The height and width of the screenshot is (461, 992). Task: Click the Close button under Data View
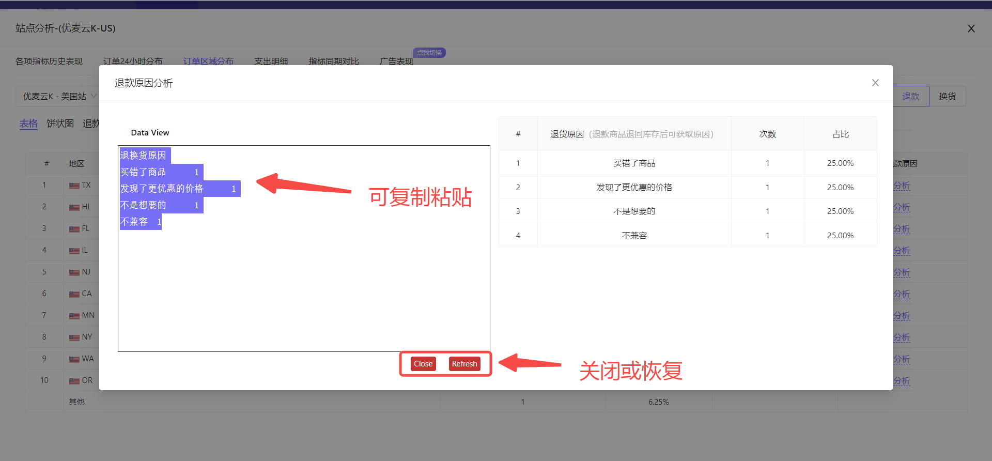click(423, 364)
